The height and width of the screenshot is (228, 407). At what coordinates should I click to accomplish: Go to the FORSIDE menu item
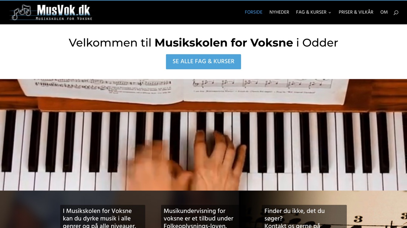pyautogui.click(x=253, y=12)
